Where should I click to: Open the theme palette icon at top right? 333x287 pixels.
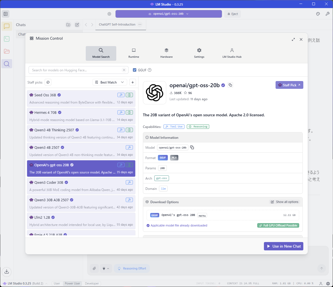pos(318,14)
